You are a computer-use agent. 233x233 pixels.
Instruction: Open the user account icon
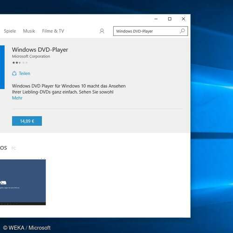[x=102, y=31]
